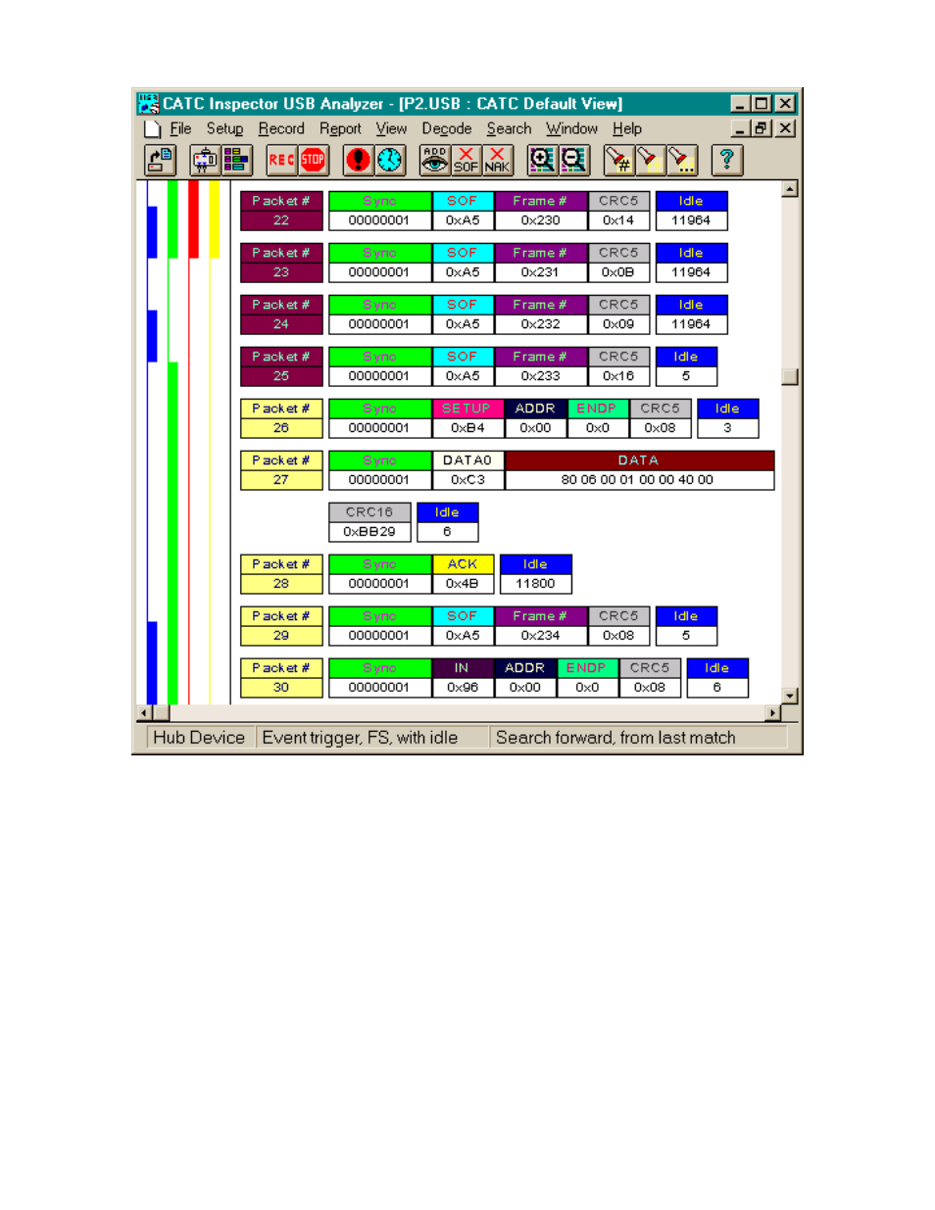Viewport: 935px width, 1210px height.
Task: Open recording setup device icon
Action: [x=205, y=160]
